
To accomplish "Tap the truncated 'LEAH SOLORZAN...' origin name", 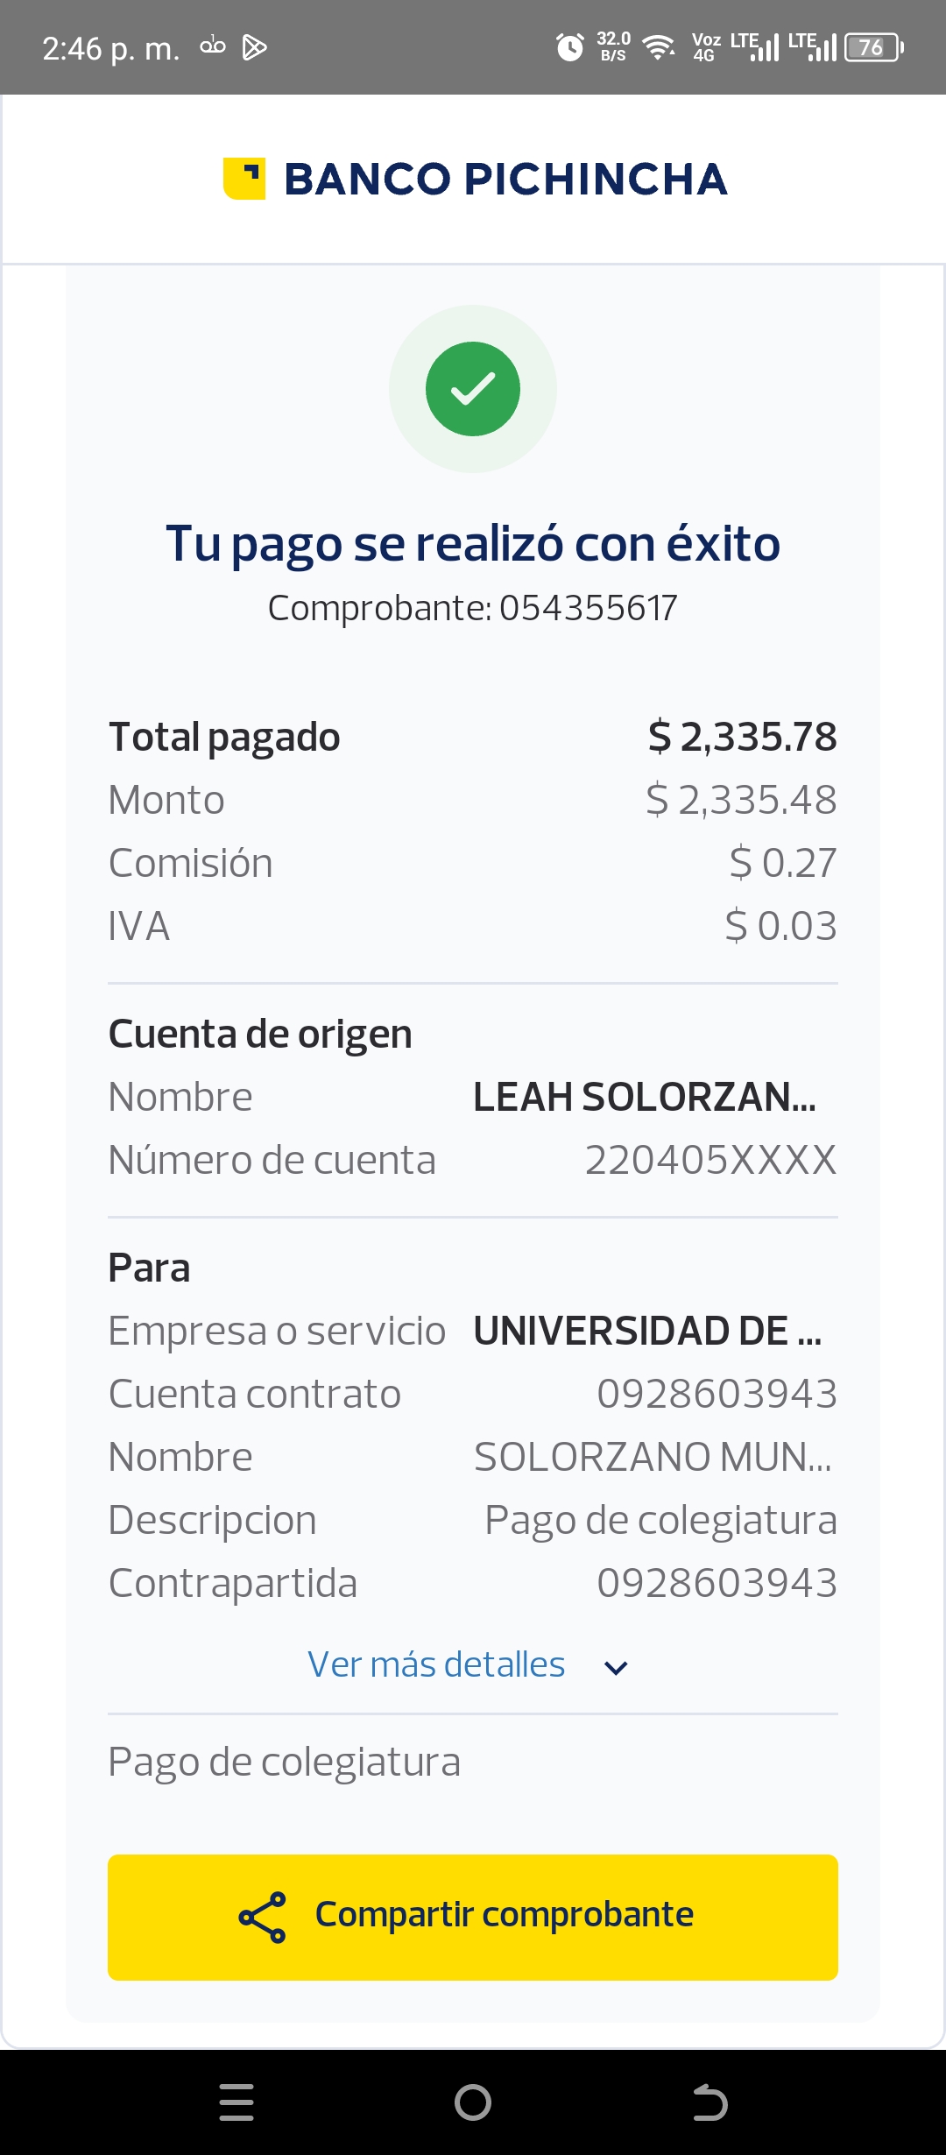I will tap(645, 1098).
